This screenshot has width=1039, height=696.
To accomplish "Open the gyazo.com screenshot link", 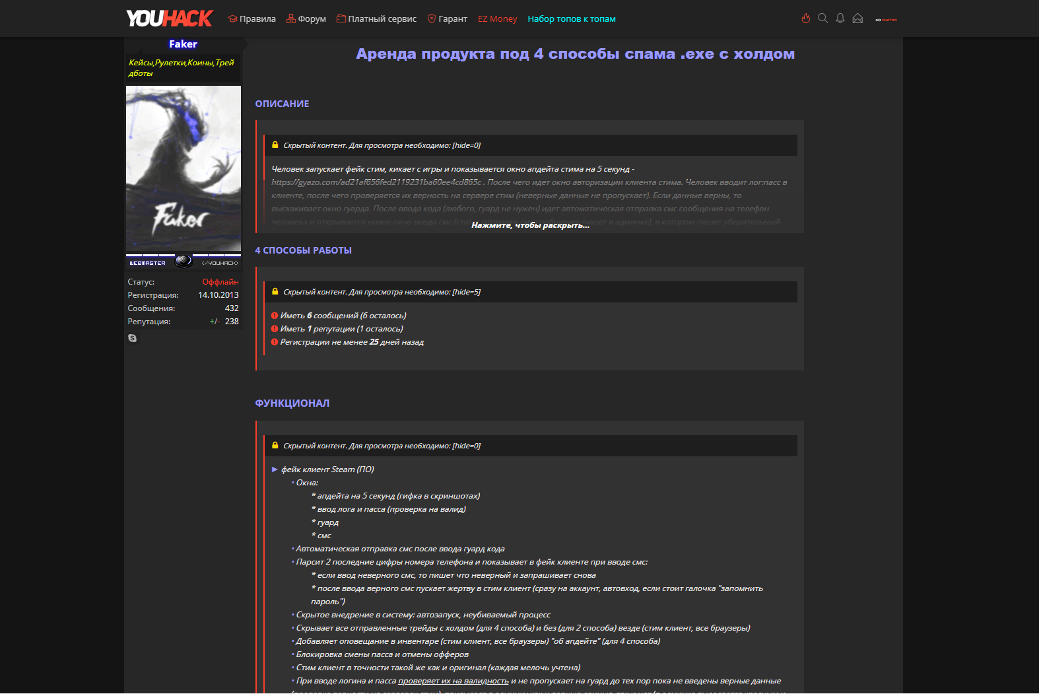I will (376, 182).
